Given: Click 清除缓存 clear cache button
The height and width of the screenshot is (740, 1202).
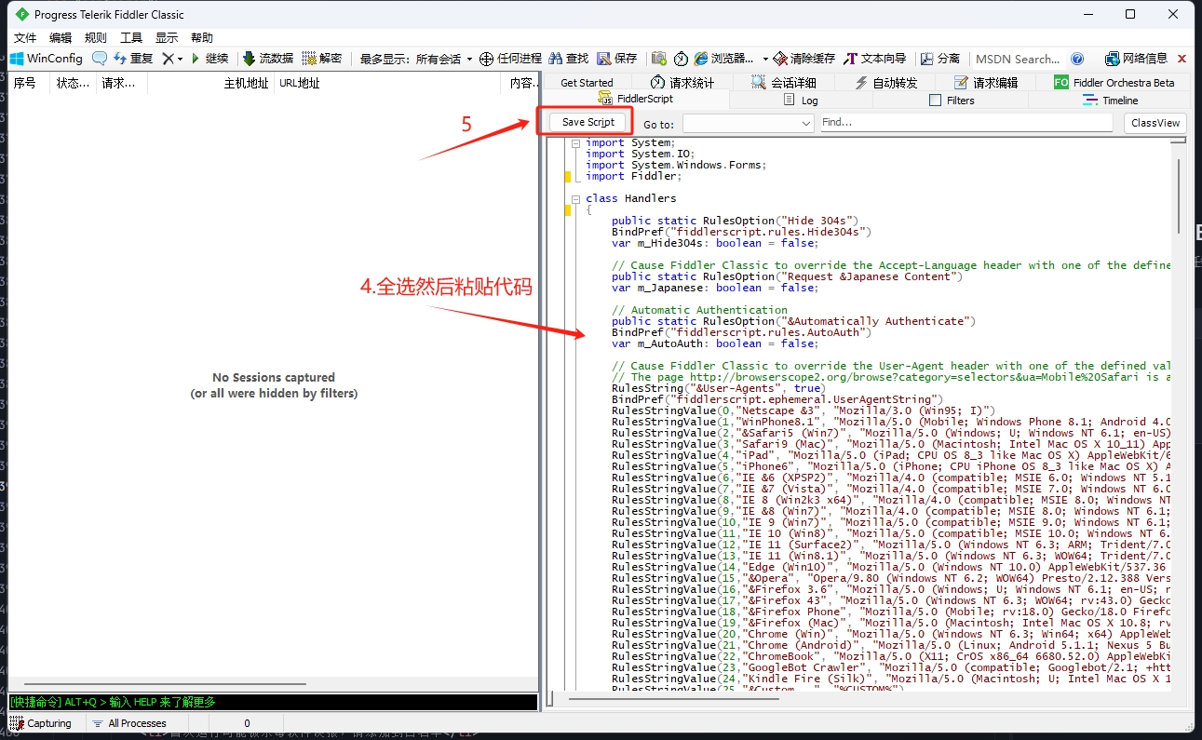Looking at the screenshot, I should pyautogui.click(x=804, y=58).
